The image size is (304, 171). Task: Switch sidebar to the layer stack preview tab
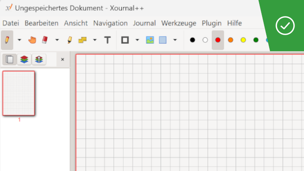pyautogui.click(x=39, y=59)
